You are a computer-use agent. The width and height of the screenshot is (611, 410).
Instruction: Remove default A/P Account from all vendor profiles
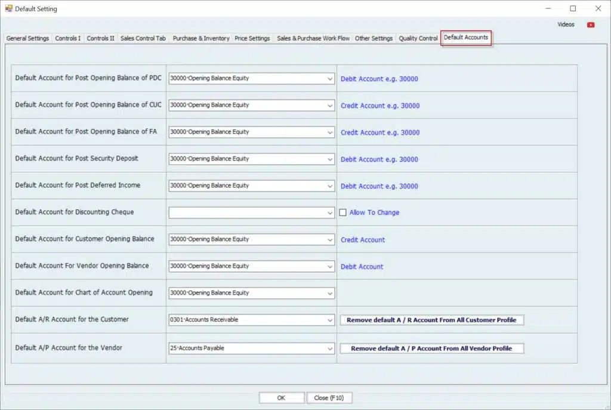[431, 349]
